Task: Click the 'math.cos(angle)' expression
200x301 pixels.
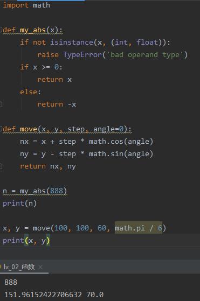Action: [121, 142]
